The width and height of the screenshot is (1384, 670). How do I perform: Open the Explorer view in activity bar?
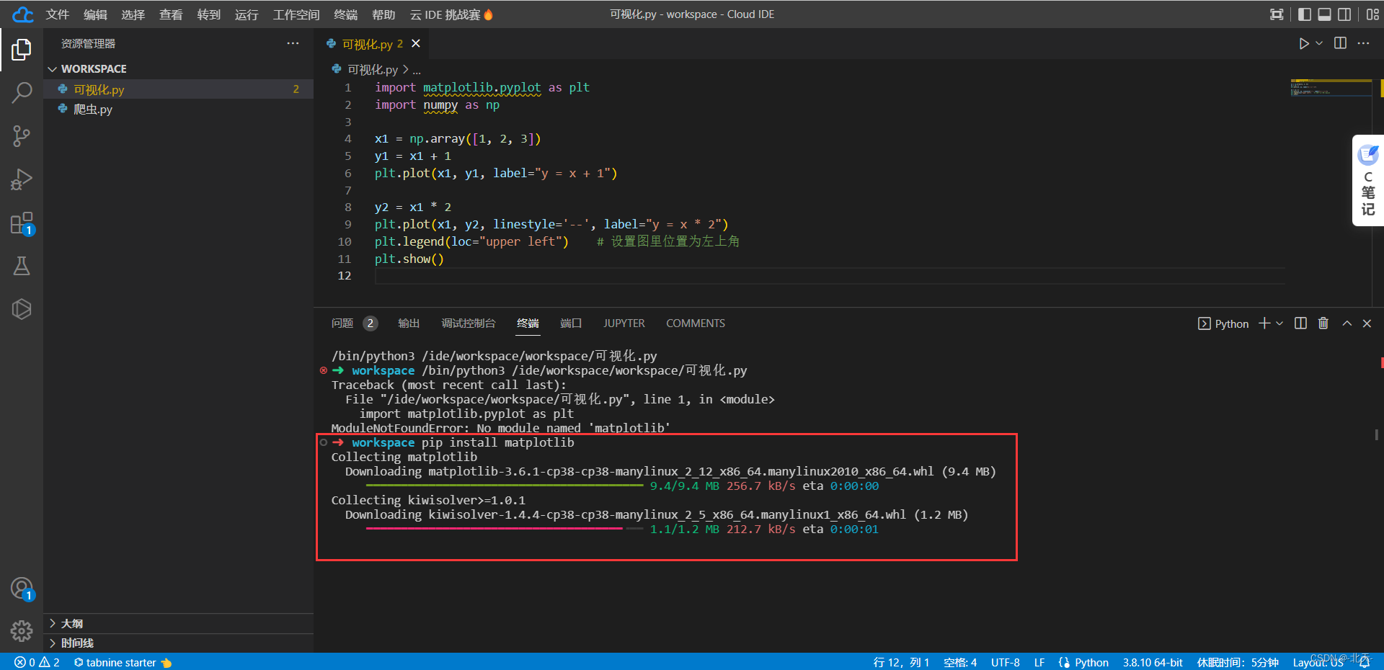tap(22, 50)
